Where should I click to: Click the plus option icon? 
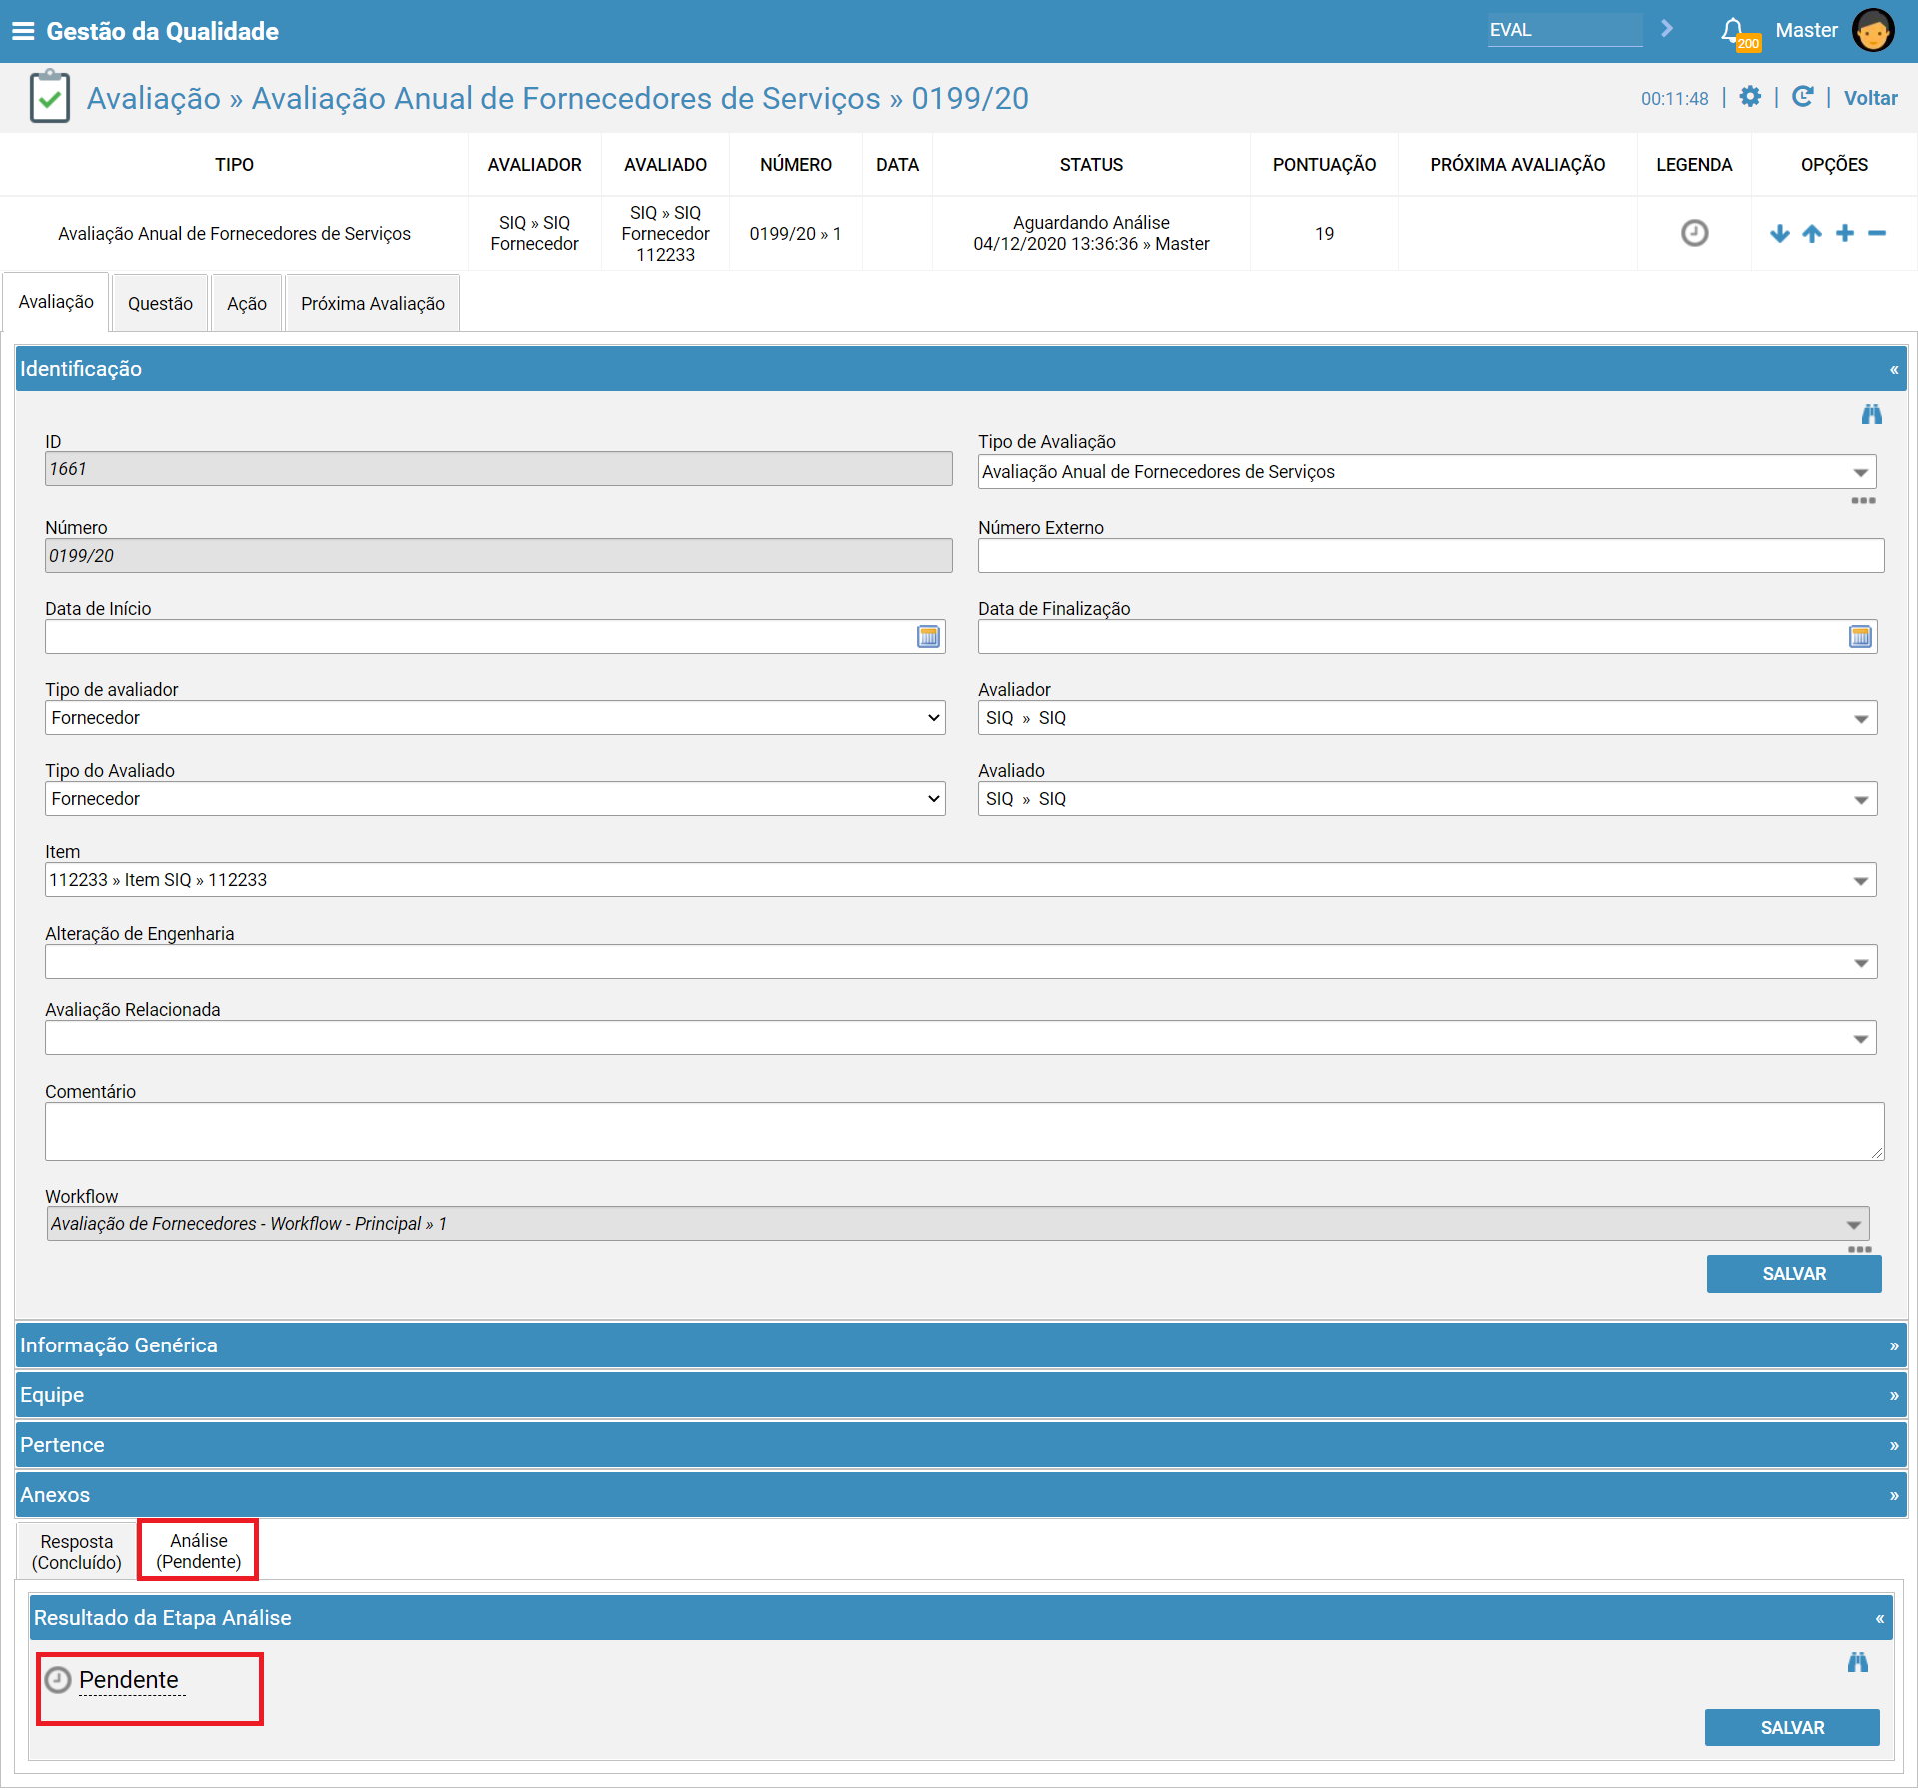tap(1845, 233)
